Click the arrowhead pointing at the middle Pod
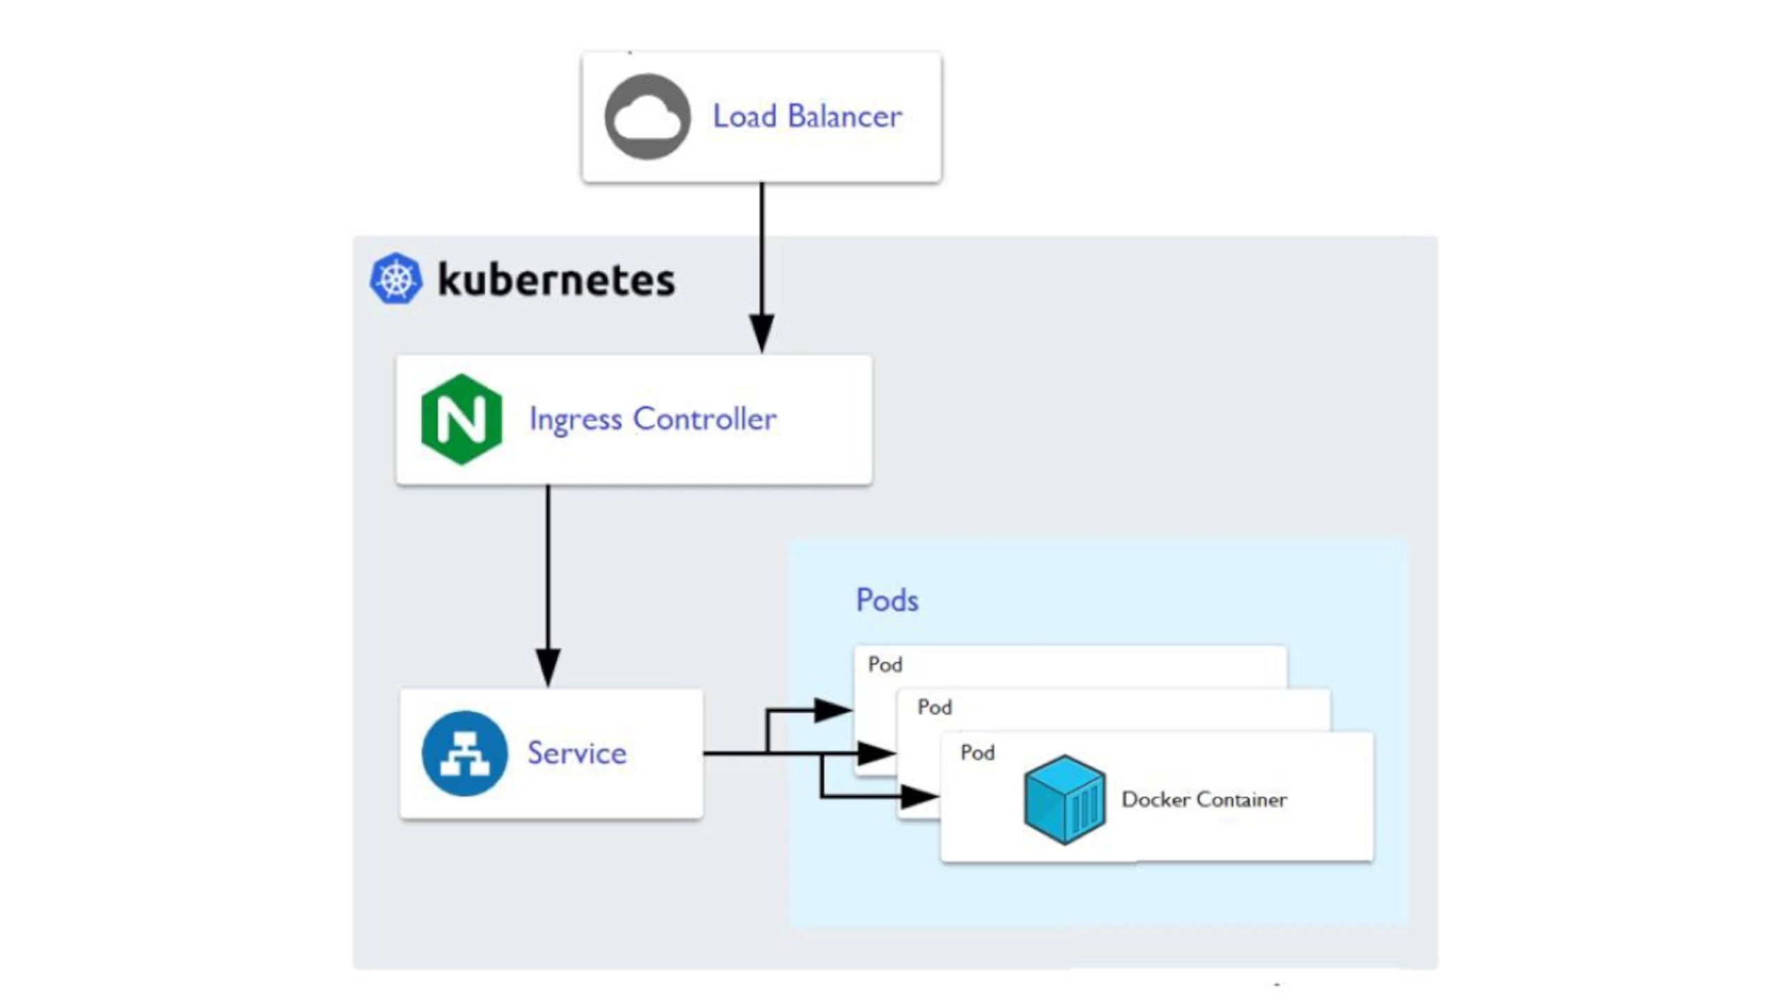Screen dimensions: 1780x1001 (x=875, y=753)
